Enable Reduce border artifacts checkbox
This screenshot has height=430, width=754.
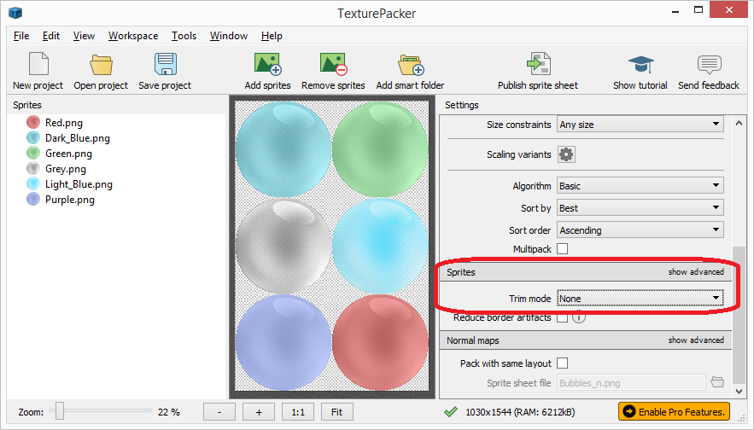tap(562, 317)
